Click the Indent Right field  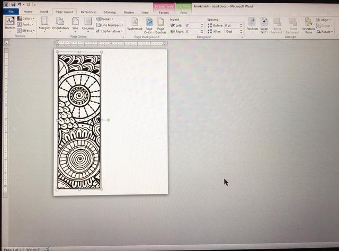pos(192,32)
